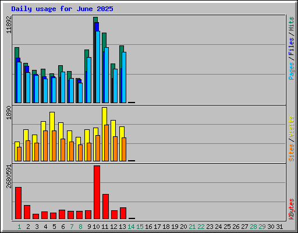This screenshot has height=233, width=298.
Task: Click the 2680591 KBytes axis value
Action: pos(9,176)
